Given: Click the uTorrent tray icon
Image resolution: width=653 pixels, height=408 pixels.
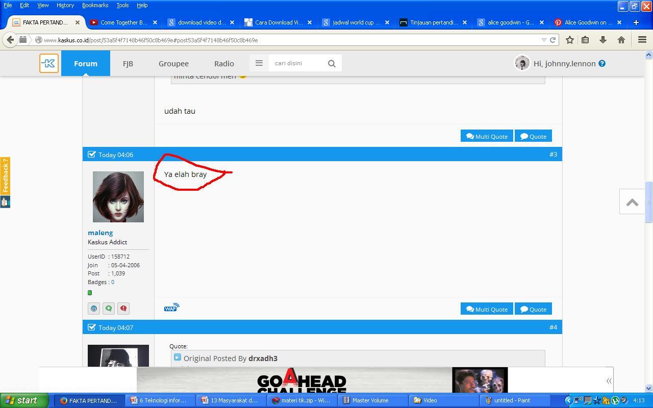Looking at the screenshot, I should [x=615, y=400].
